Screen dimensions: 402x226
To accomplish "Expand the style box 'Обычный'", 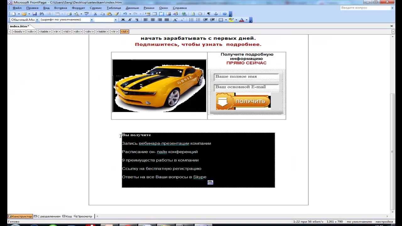I will tap(37, 20).
